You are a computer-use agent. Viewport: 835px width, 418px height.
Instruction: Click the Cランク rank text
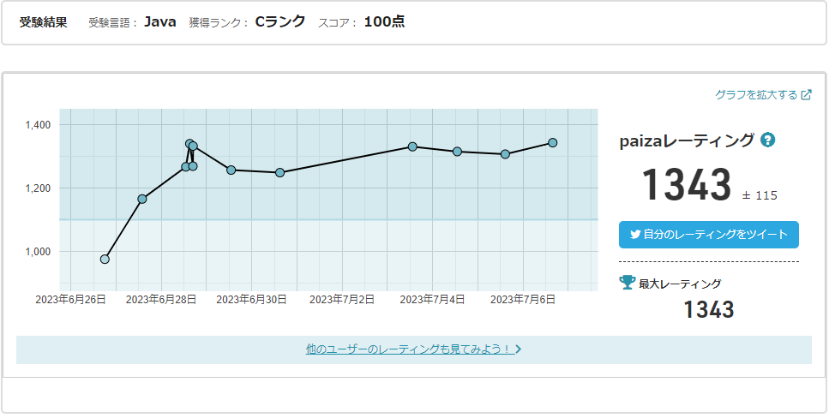[x=280, y=22]
